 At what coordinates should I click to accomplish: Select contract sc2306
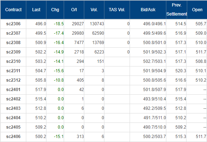(x=13, y=24)
